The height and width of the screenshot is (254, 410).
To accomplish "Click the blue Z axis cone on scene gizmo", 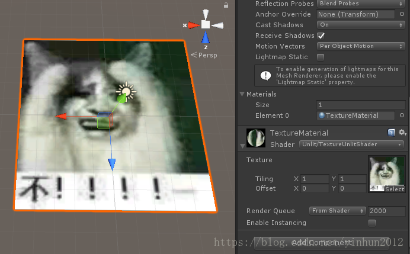I will (206, 37).
